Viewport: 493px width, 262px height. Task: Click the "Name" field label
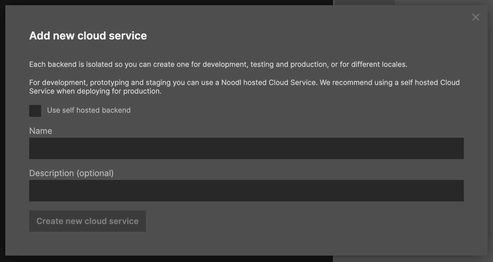click(41, 131)
